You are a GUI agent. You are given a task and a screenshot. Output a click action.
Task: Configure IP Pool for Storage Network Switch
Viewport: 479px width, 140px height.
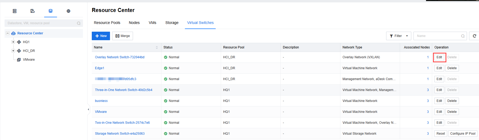[463, 134]
